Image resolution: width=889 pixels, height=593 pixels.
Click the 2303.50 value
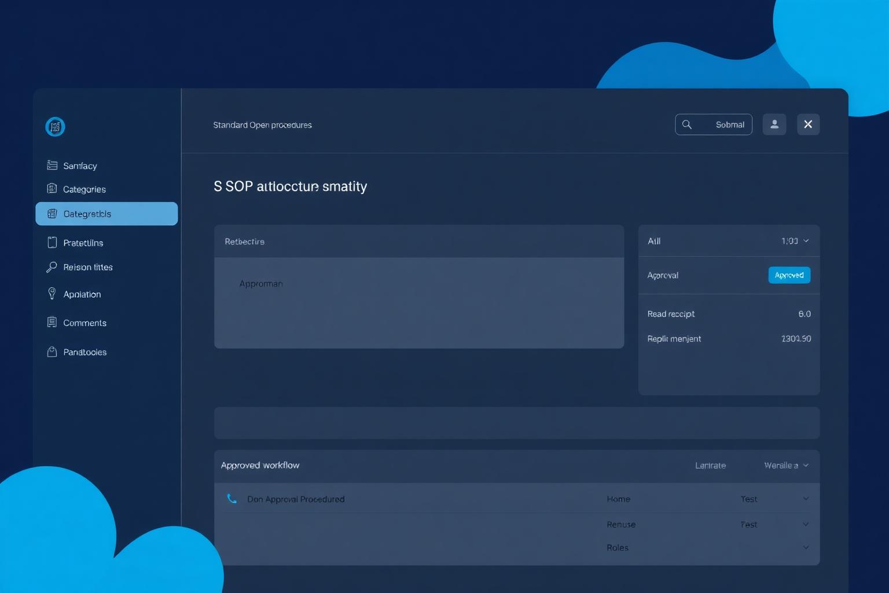point(796,339)
